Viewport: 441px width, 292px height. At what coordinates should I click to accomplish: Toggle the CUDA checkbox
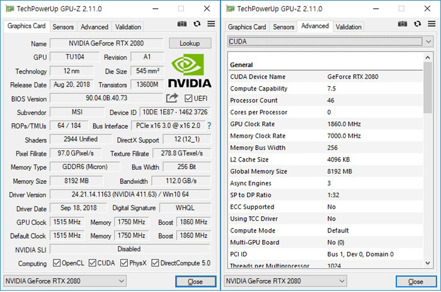[x=92, y=263]
